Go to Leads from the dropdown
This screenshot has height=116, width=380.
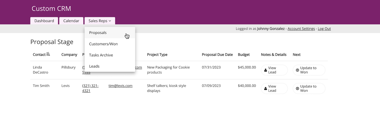[94, 66]
